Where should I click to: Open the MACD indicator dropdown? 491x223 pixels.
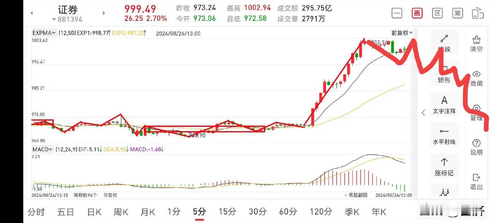(x=43, y=149)
